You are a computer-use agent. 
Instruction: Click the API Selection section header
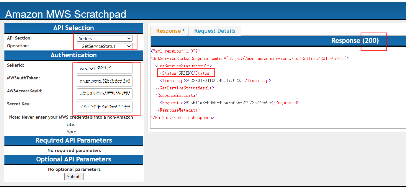(73, 28)
